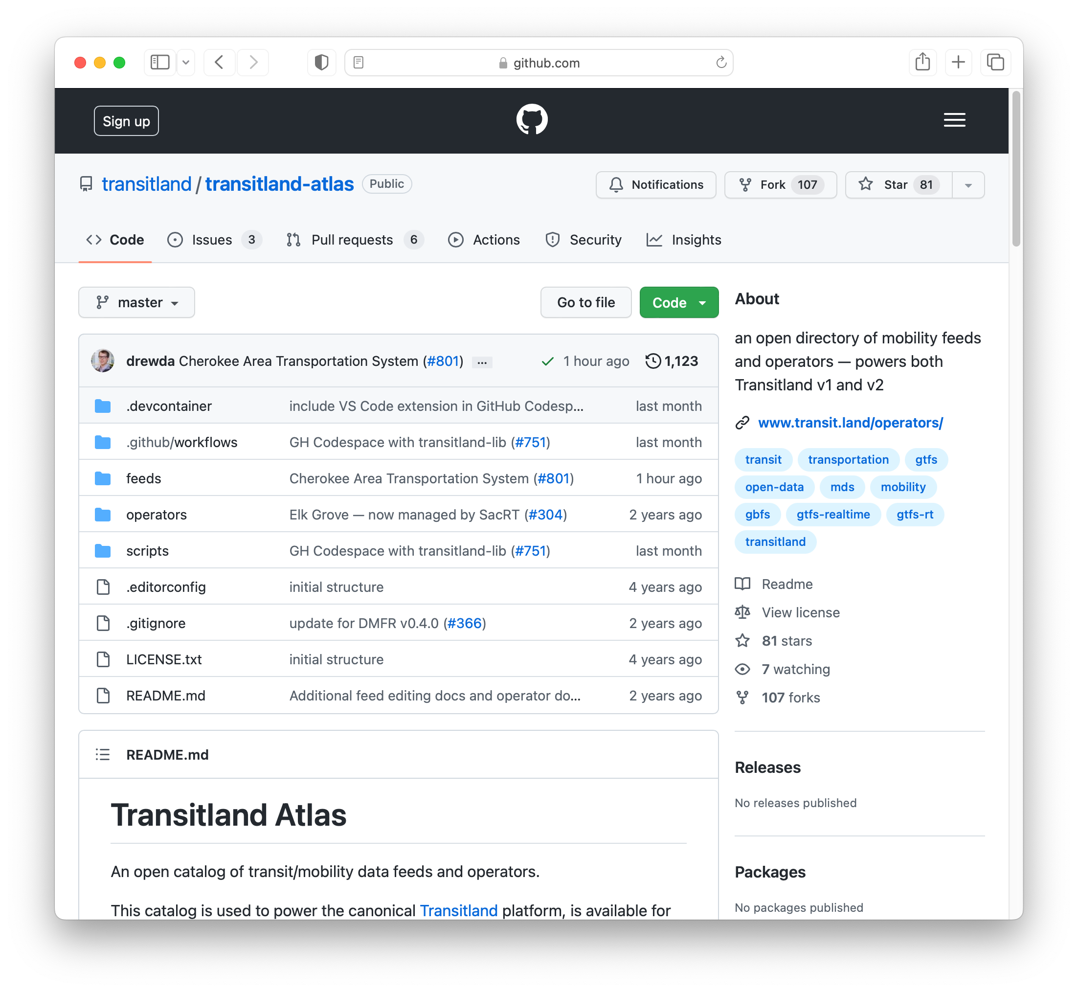Viewport: 1078px width, 992px height.
Task: Switch to the Issues tab
Action: point(211,240)
